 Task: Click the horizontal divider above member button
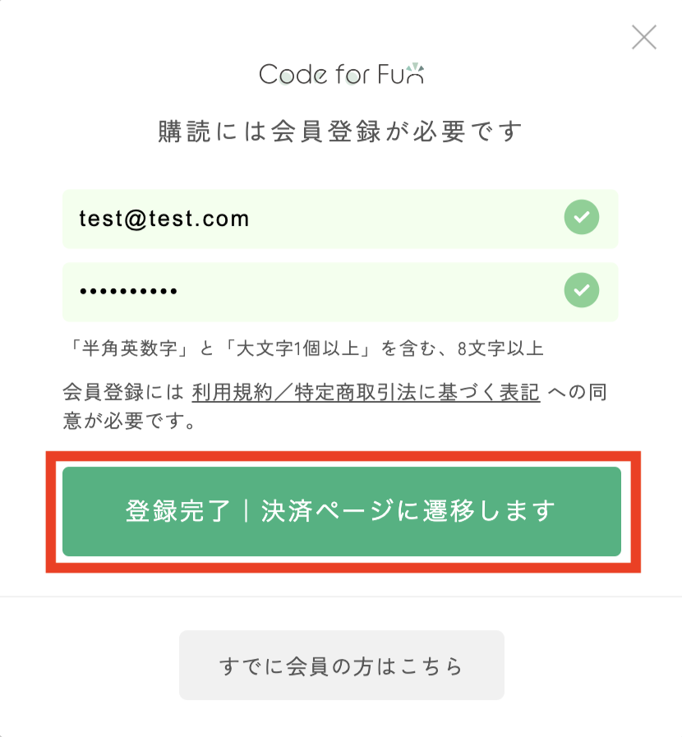coord(341,597)
